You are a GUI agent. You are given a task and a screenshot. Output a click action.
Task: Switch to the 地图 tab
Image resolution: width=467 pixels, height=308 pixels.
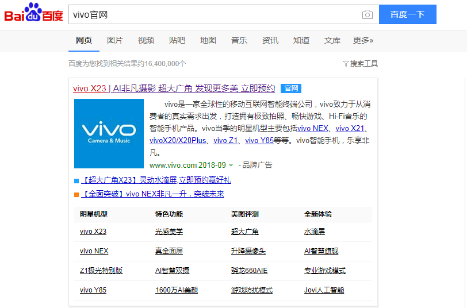[x=208, y=40]
